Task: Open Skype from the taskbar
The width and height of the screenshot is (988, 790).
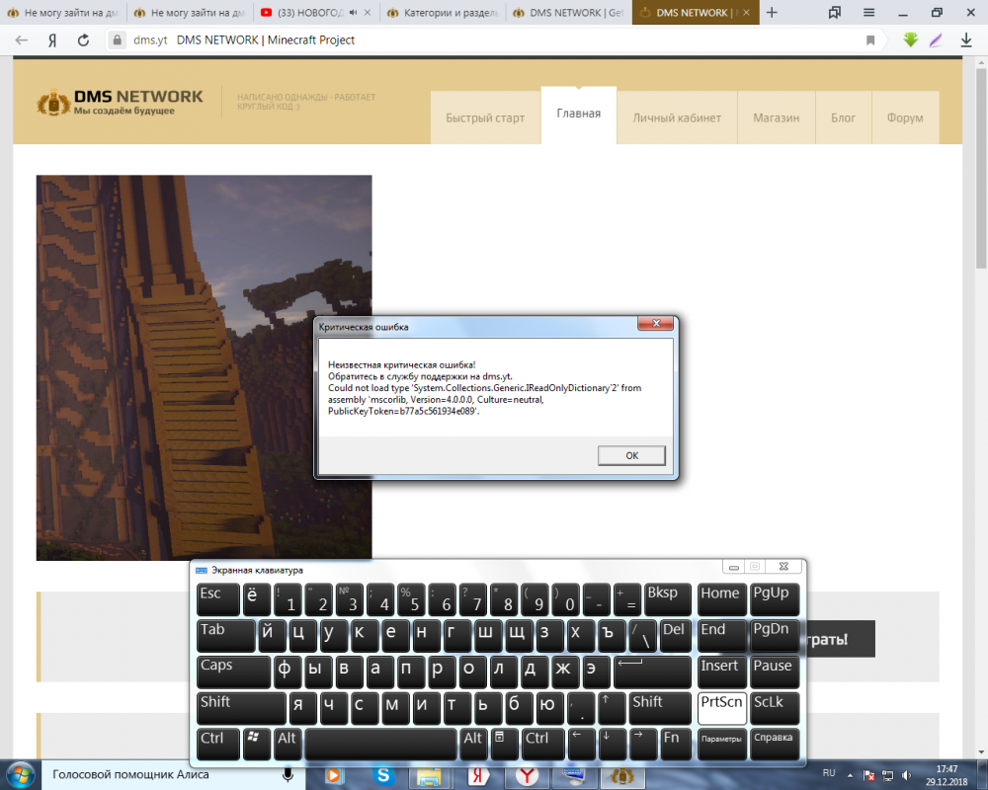Action: (382, 775)
